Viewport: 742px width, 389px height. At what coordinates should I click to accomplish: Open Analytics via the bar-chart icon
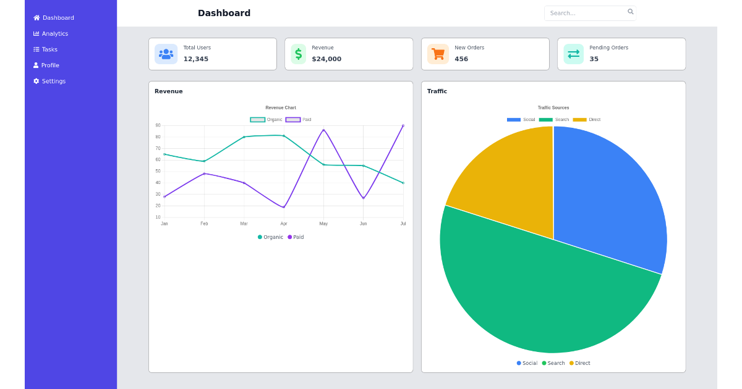[x=35, y=33]
